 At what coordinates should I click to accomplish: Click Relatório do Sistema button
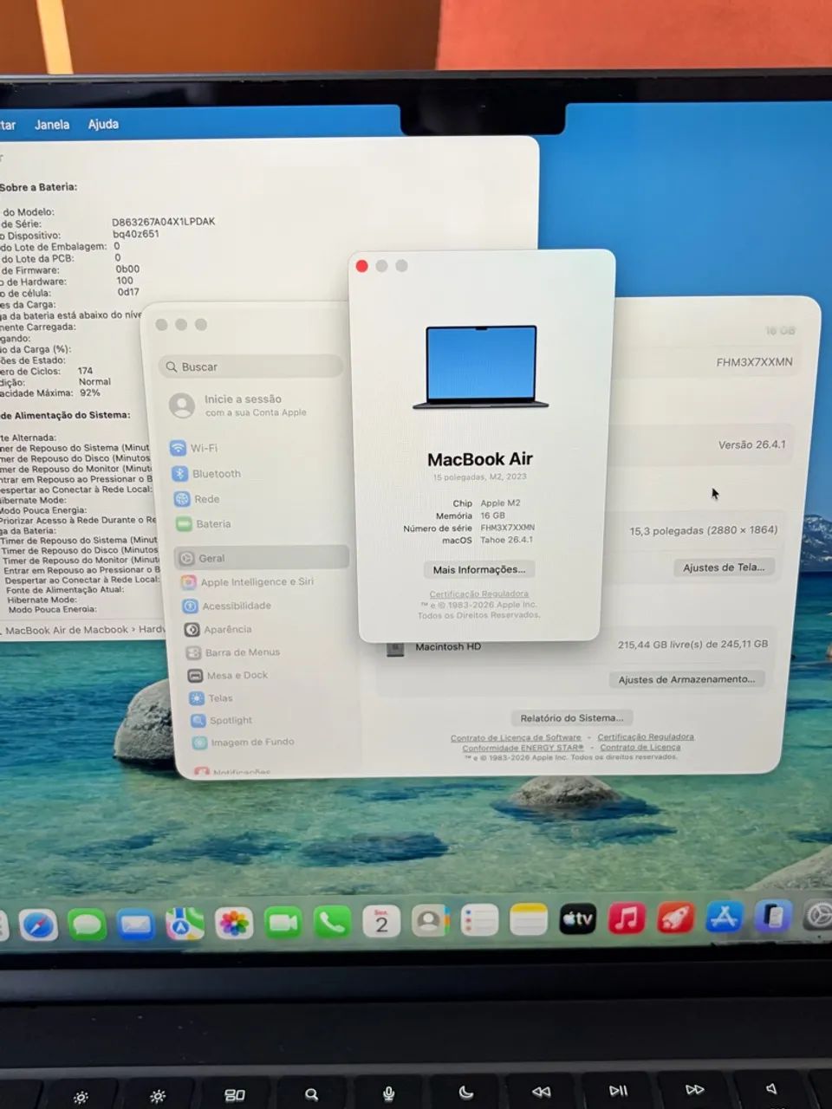pos(571,717)
